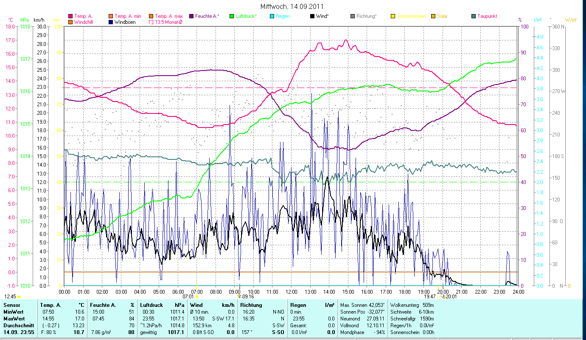Click the Temp. A. max legend swatch
586x340 pixels.
[x=151, y=16]
